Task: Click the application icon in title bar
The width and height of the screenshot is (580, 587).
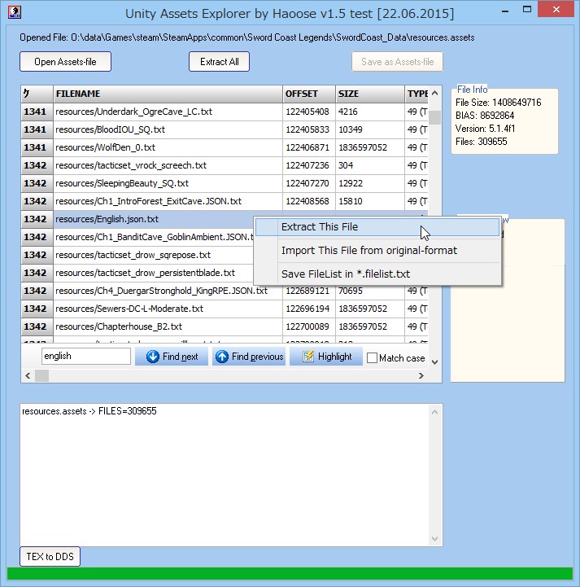Action: [x=14, y=12]
